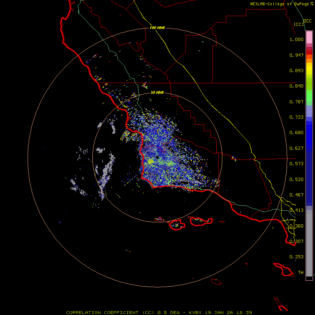The height and width of the screenshot is (315, 315).
Task: Pick the pink top segment of color bar
Action: [x=309, y=37]
